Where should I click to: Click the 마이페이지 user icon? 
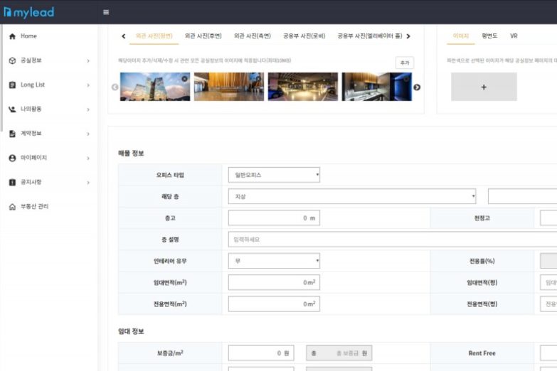(x=12, y=158)
